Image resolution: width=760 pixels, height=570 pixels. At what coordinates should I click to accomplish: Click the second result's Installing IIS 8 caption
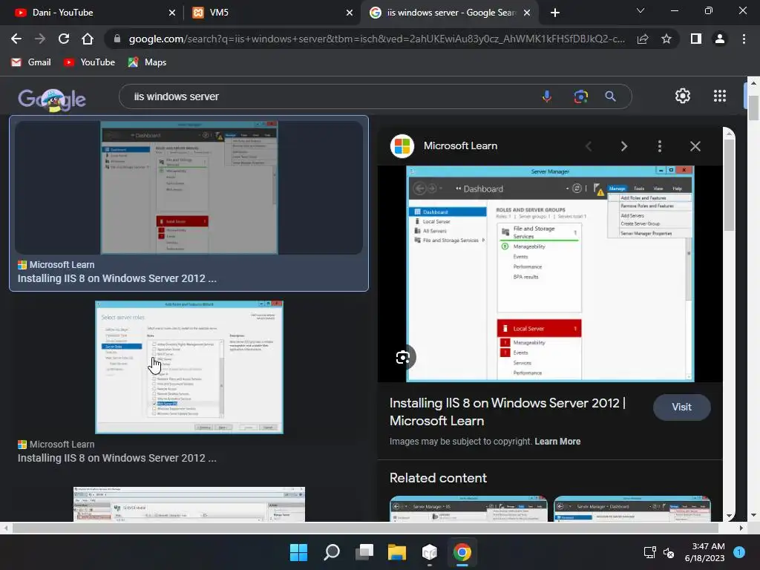point(117,458)
